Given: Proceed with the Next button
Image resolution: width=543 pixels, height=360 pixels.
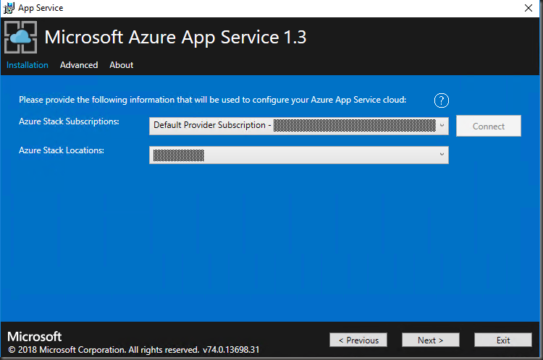Looking at the screenshot, I should 430,340.
